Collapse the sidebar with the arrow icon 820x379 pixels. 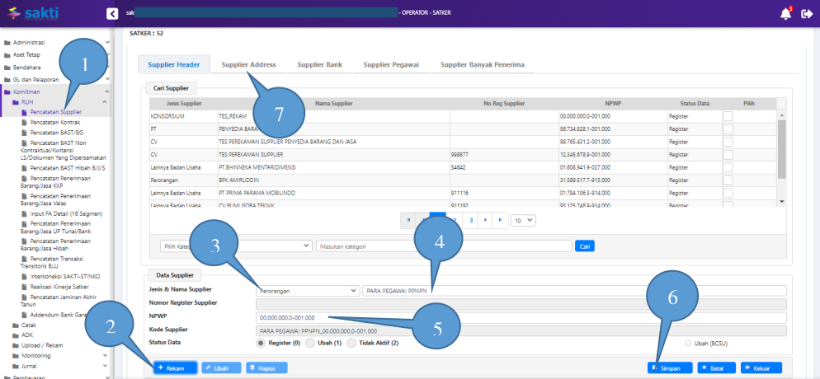[x=112, y=14]
